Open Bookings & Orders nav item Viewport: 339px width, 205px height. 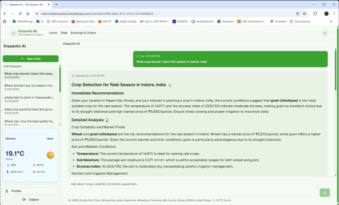[x=83, y=33]
